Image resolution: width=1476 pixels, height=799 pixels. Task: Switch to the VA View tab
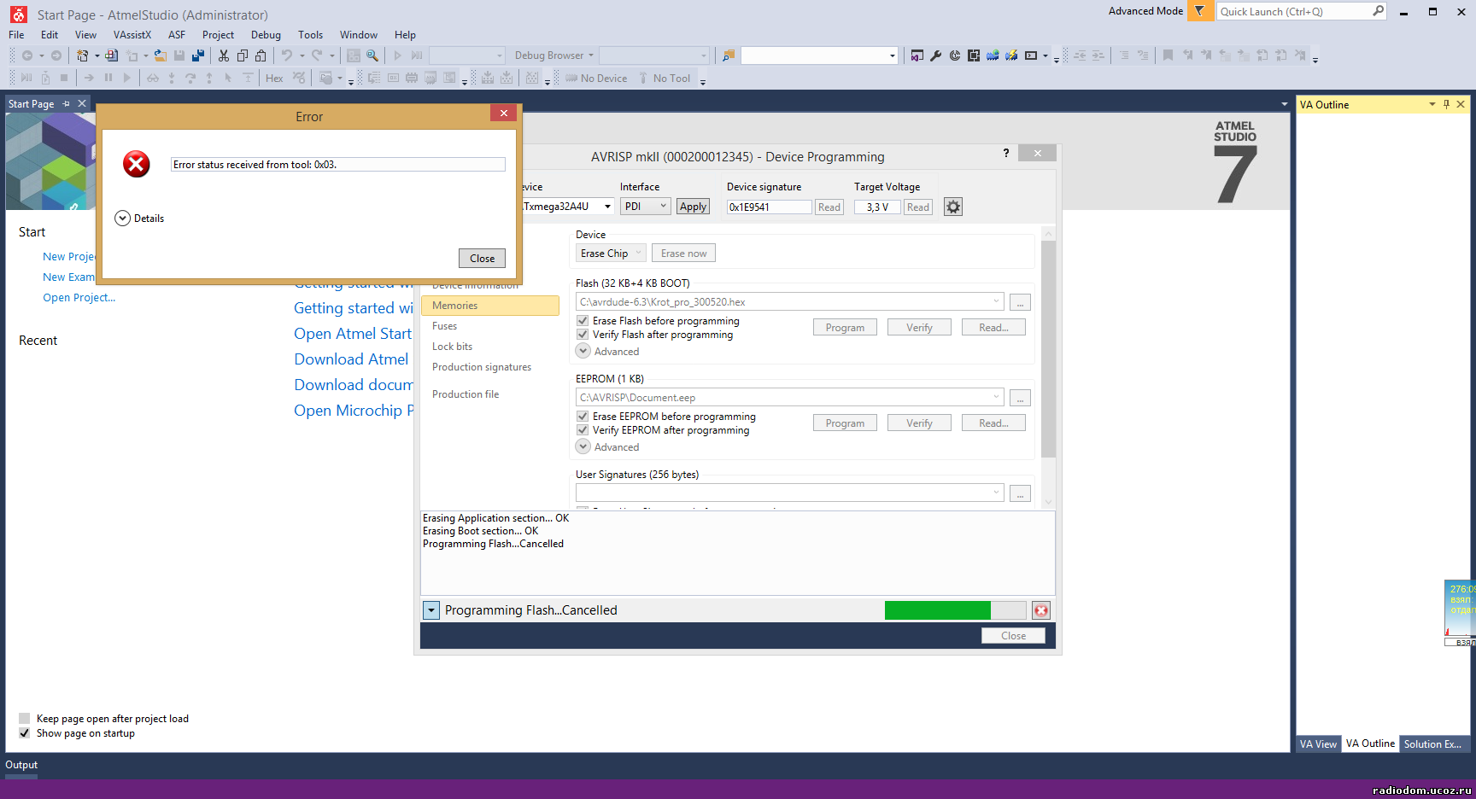(x=1318, y=744)
